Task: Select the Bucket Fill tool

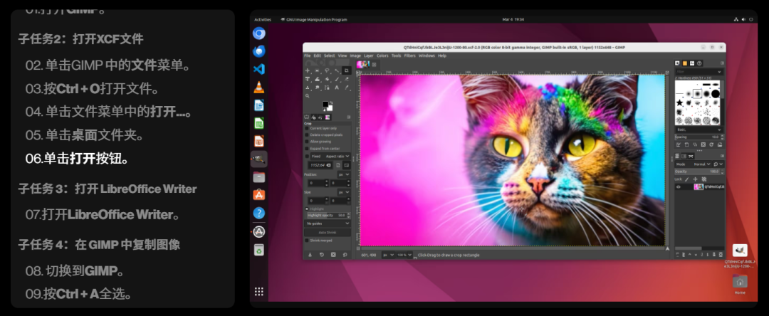Action: coord(327,79)
